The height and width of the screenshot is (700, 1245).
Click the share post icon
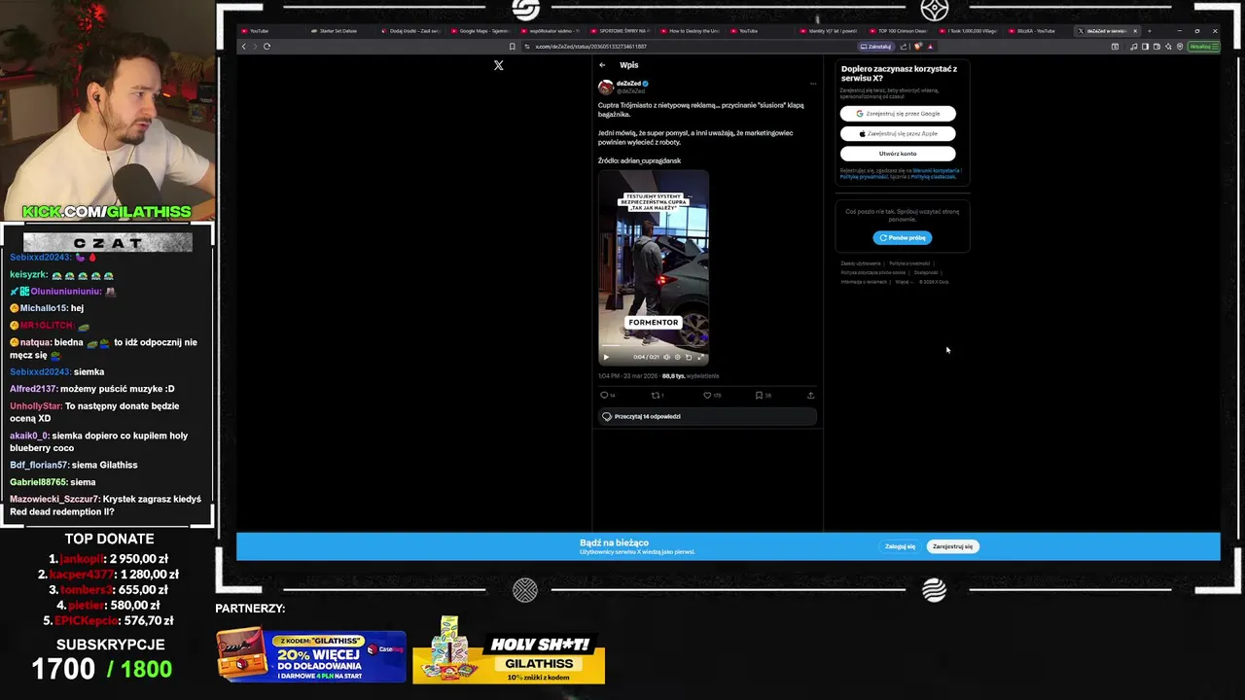pyautogui.click(x=810, y=395)
